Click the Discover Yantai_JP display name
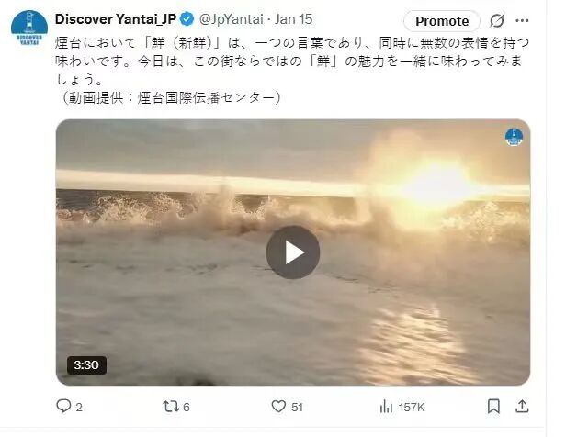This screenshot has height=437, width=566. click(x=116, y=19)
